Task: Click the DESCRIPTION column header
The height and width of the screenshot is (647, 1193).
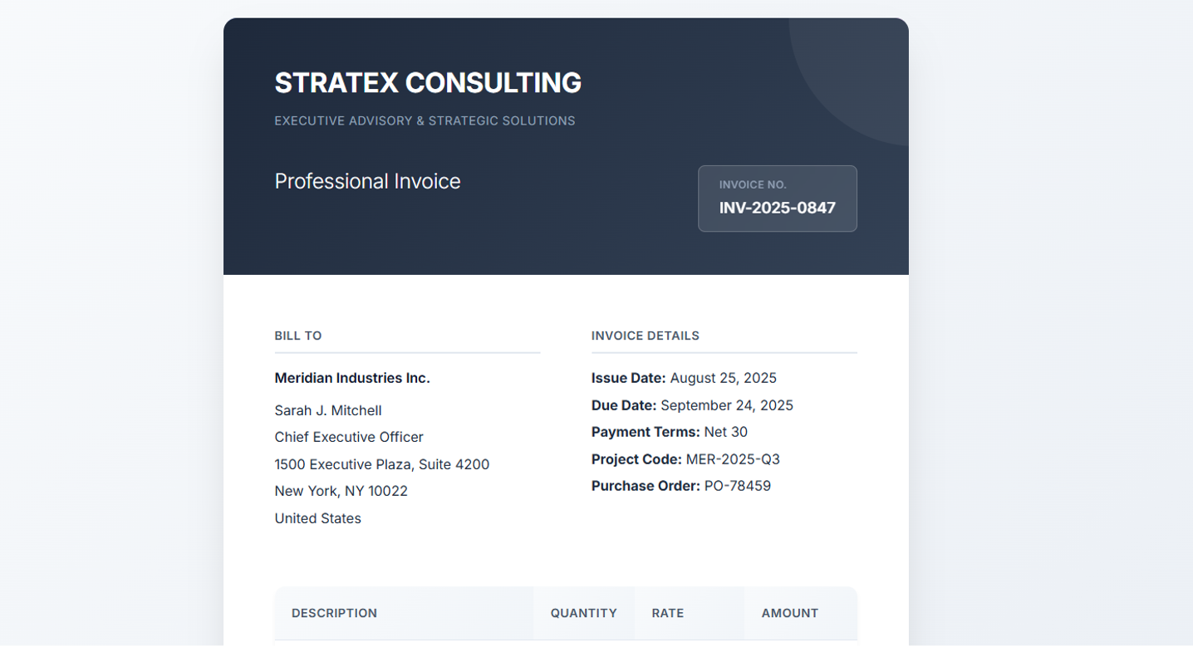Action: [x=334, y=613]
